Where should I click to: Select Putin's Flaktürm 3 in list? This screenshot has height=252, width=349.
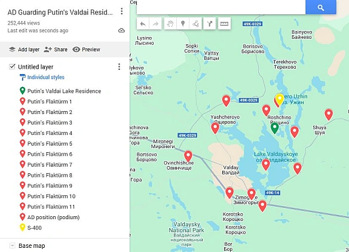pyautogui.click(x=50, y=122)
